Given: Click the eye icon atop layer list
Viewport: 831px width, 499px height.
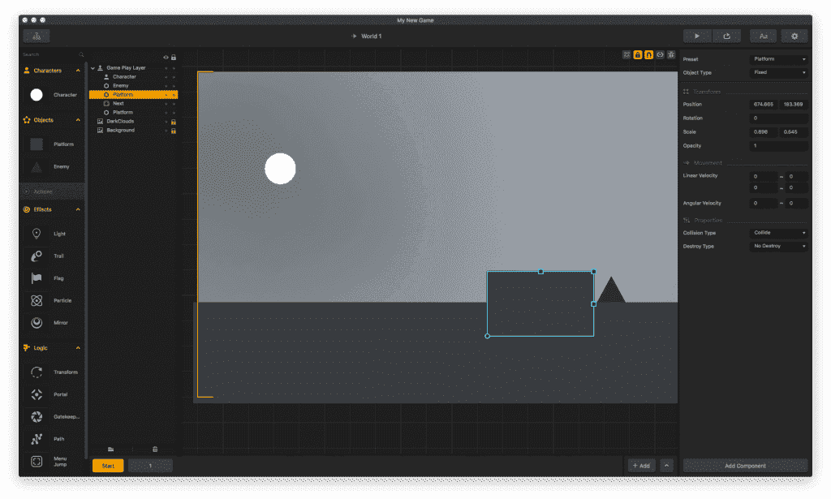Looking at the screenshot, I should point(166,58).
